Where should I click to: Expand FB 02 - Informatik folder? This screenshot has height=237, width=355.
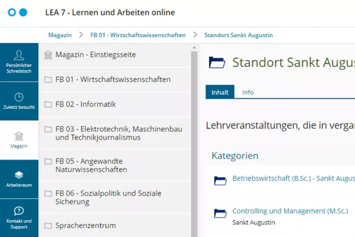(86, 104)
